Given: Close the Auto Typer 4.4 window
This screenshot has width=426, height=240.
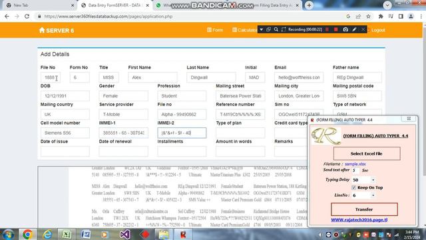Looking at the screenshot, I should pyautogui.click(x=409, y=119).
